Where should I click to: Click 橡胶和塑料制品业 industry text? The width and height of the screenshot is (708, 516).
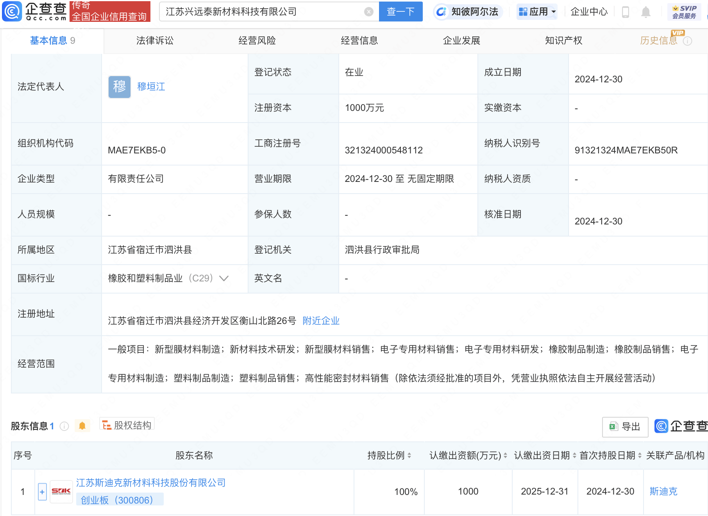pyautogui.click(x=145, y=278)
